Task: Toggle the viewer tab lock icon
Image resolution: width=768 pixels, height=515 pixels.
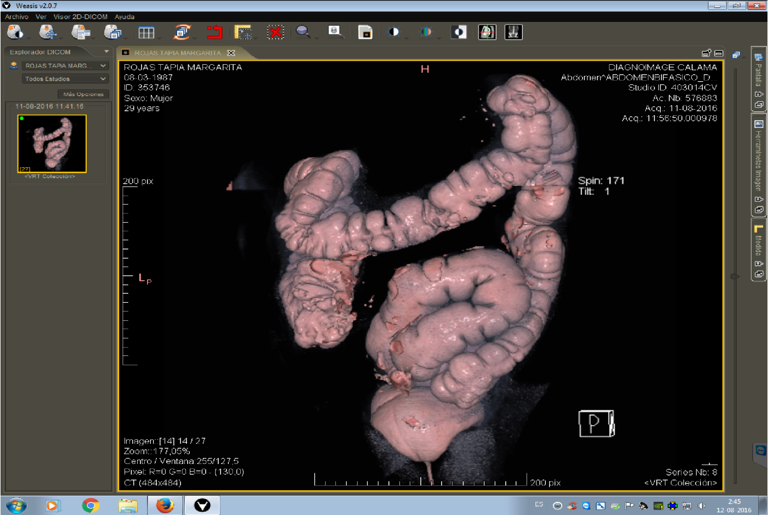Action: tap(706, 53)
